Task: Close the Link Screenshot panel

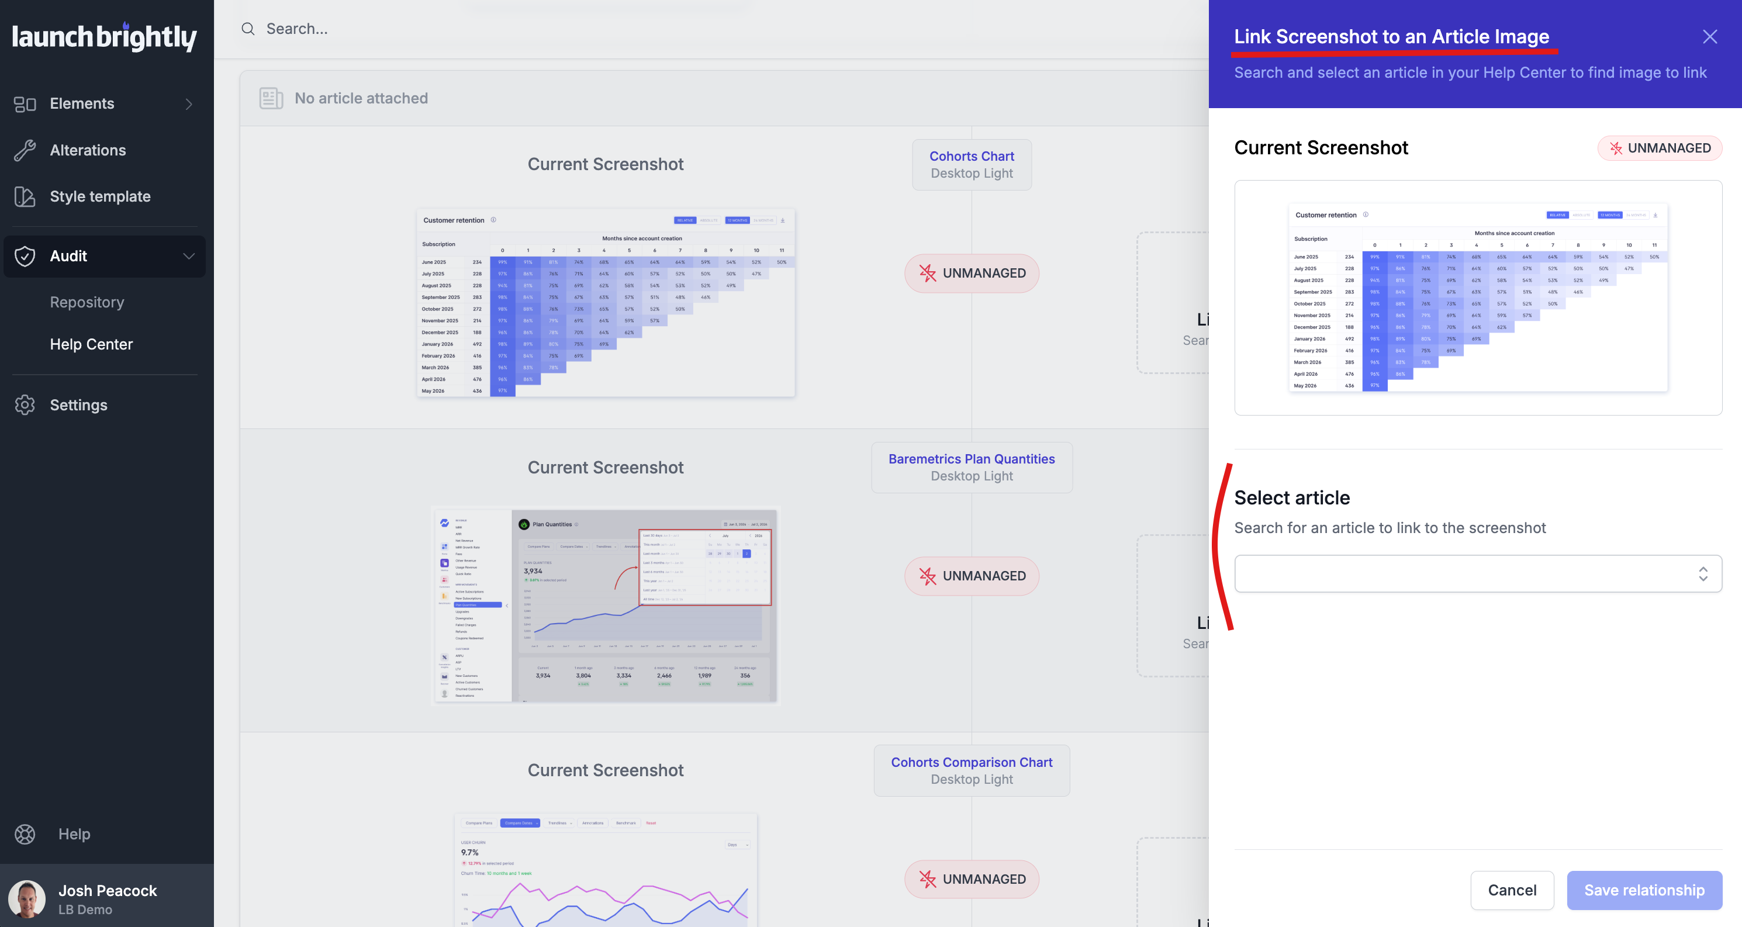Action: click(1709, 36)
